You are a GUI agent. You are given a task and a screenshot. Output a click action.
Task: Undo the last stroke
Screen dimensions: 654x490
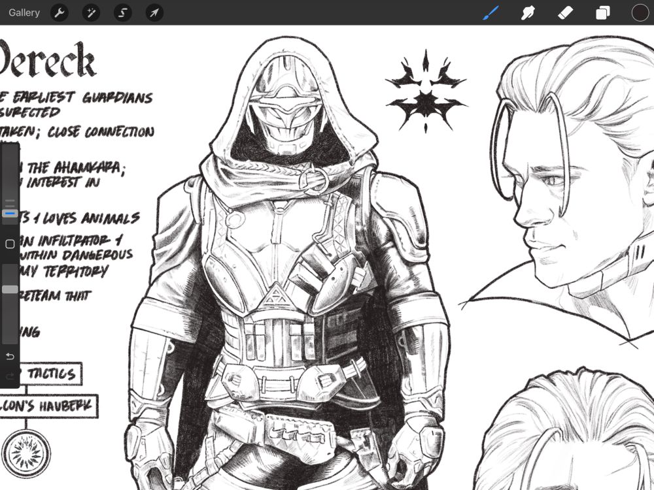click(x=10, y=356)
